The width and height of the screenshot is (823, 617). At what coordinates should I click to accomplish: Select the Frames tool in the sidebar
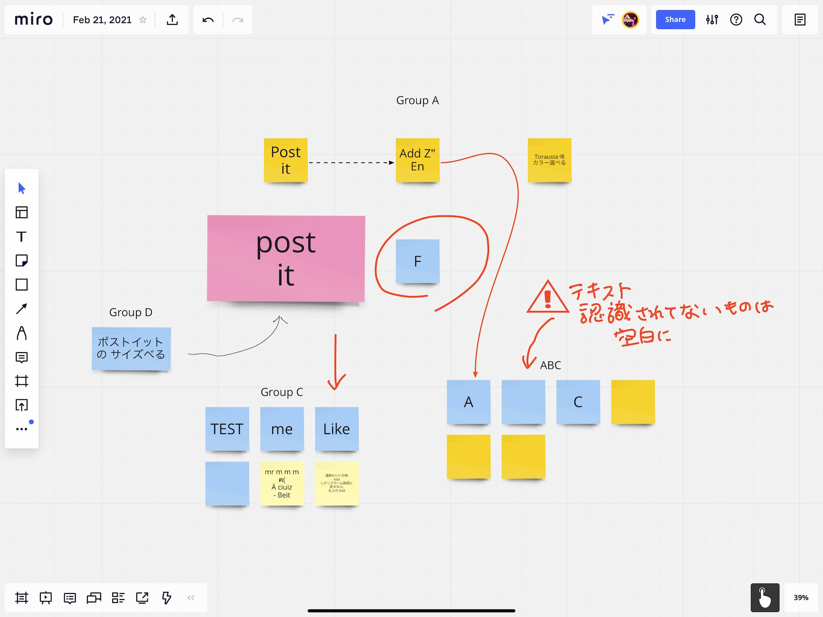pyautogui.click(x=22, y=381)
